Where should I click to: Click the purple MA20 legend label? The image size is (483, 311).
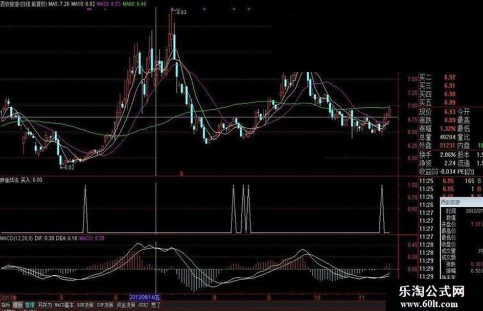tap(108, 4)
